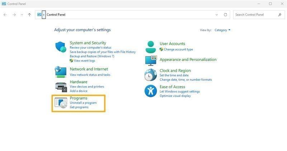Click Change account type link

pos(178,49)
